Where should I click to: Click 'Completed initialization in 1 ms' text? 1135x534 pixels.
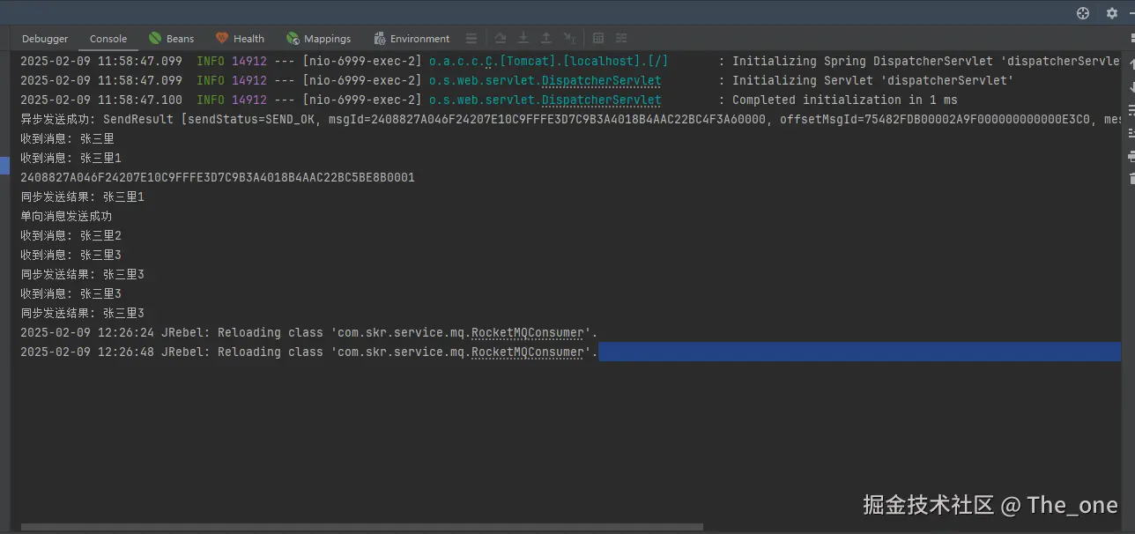844,100
